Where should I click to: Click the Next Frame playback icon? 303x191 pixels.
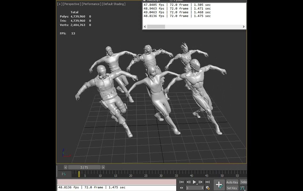201,182
